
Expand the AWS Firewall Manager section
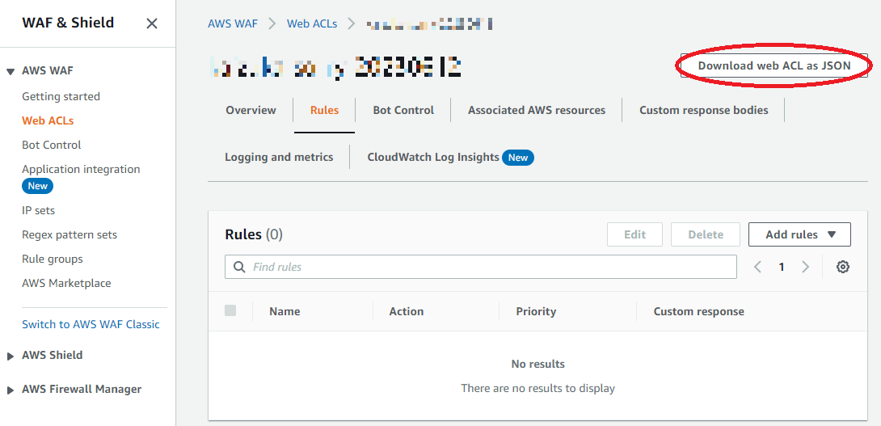click(x=11, y=390)
